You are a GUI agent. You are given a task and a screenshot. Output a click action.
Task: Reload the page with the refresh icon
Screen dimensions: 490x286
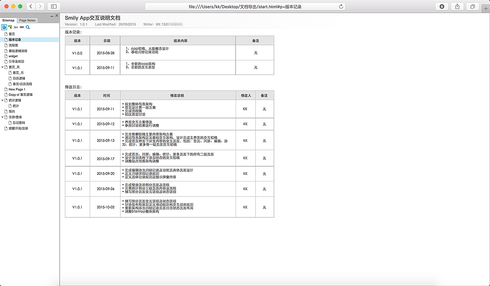pos(341,7)
